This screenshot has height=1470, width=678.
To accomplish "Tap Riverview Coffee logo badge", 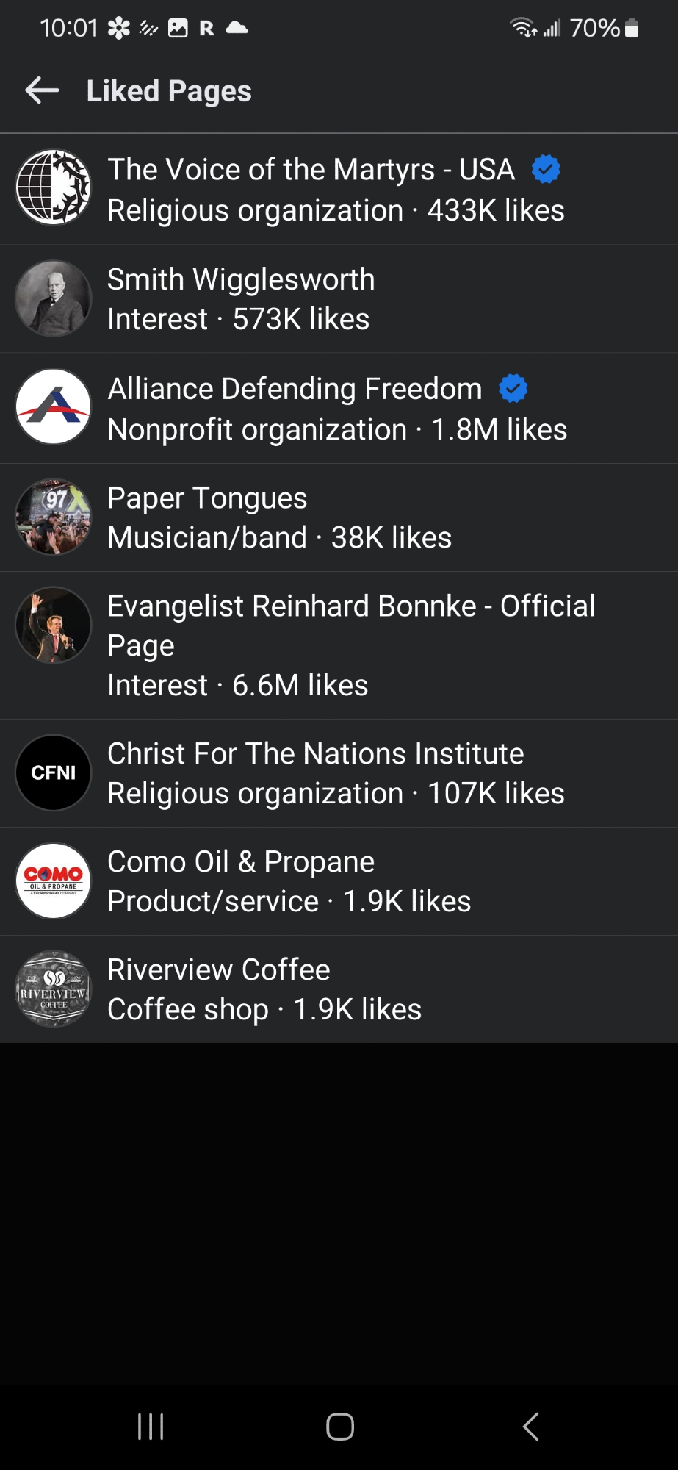I will click(x=54, y=989).
